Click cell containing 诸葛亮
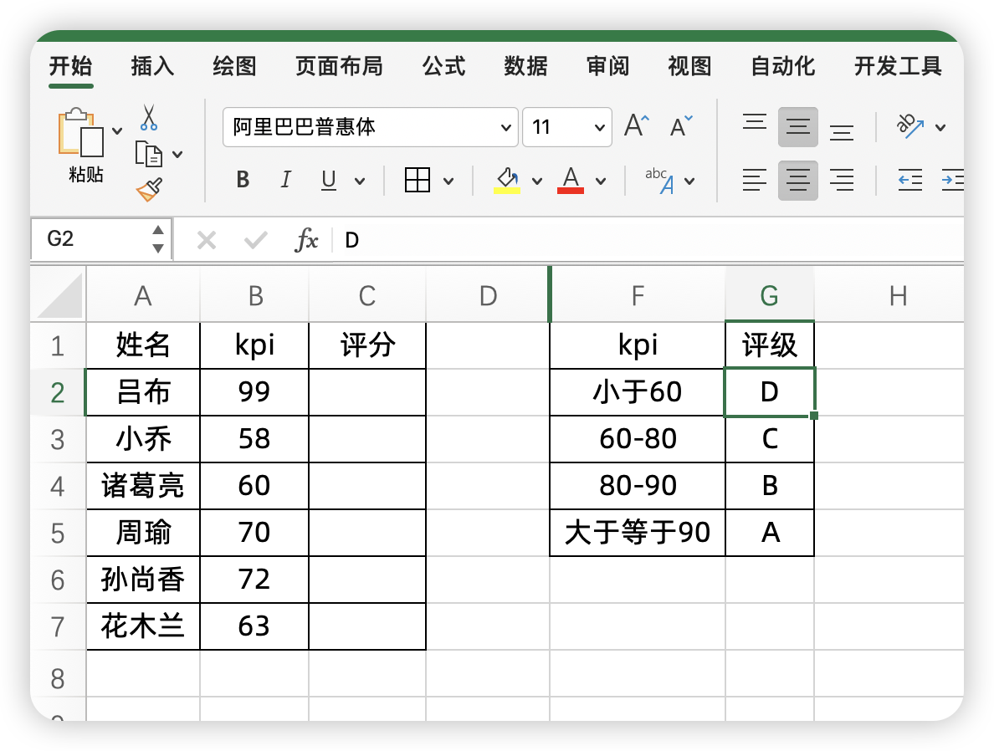Image resolution: width=994 pixels, height=751 pixels. pos(143,486)
